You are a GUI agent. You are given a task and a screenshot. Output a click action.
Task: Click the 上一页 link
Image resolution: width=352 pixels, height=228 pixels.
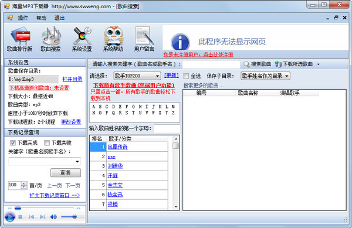pyautogui.click(x=55, y=186)
